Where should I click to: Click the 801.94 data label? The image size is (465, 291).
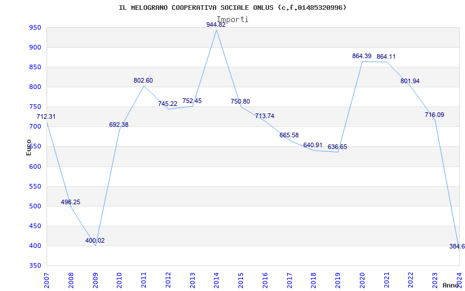(x=410, y=81)
